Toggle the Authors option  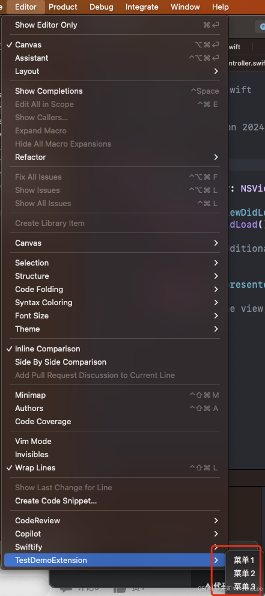pos(115,409)
